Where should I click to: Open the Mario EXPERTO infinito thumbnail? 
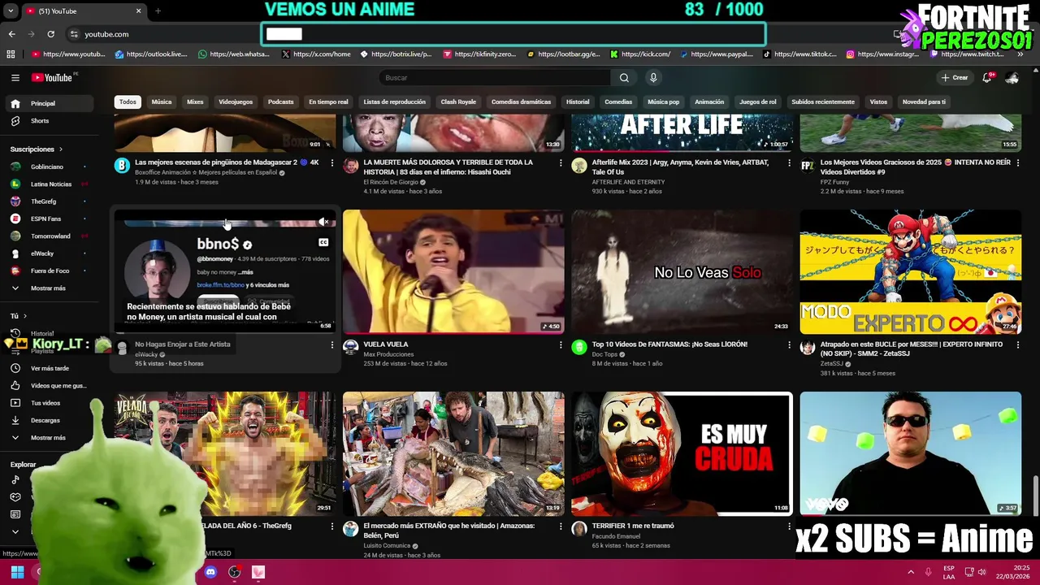tap(911, 272)
